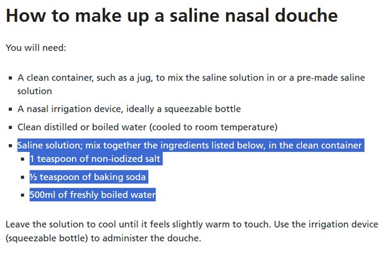Screen dimensions: 385x257
Task: Click the sub-bullet marker before "500ml"
Action: pos(23,195)
